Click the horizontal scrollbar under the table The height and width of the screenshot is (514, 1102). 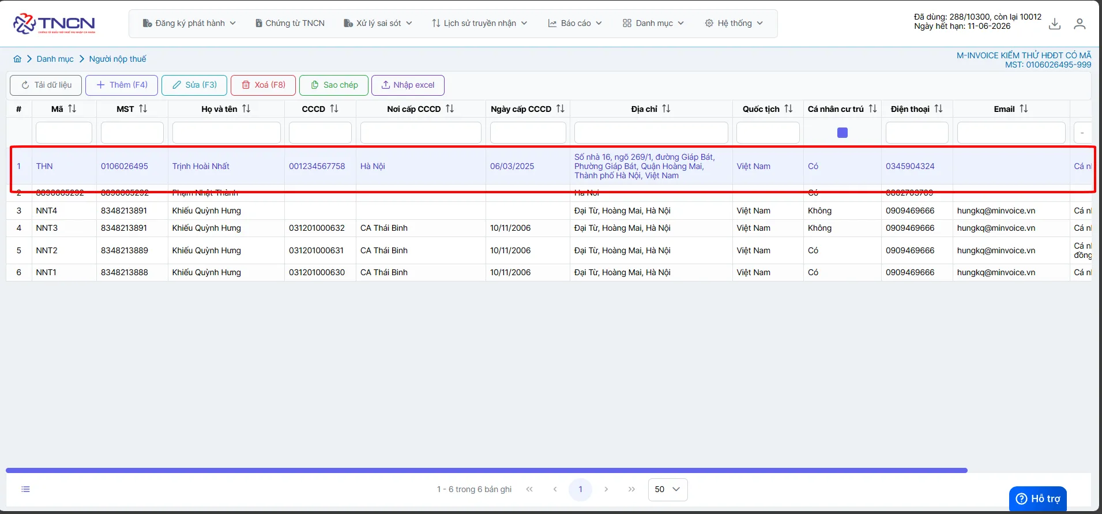point(487,471)
